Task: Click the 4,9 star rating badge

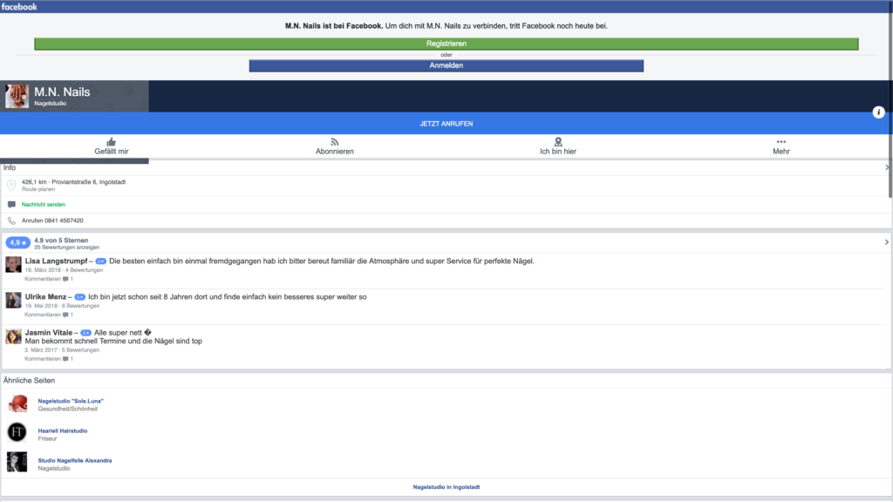Action: click(x=17, y=242)
